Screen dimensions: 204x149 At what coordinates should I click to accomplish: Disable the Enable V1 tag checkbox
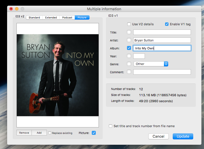167,24
